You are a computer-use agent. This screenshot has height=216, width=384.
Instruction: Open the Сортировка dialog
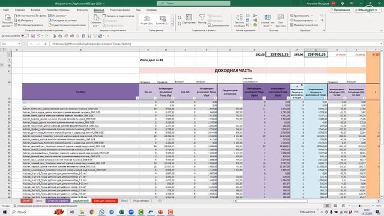point(189,19)
